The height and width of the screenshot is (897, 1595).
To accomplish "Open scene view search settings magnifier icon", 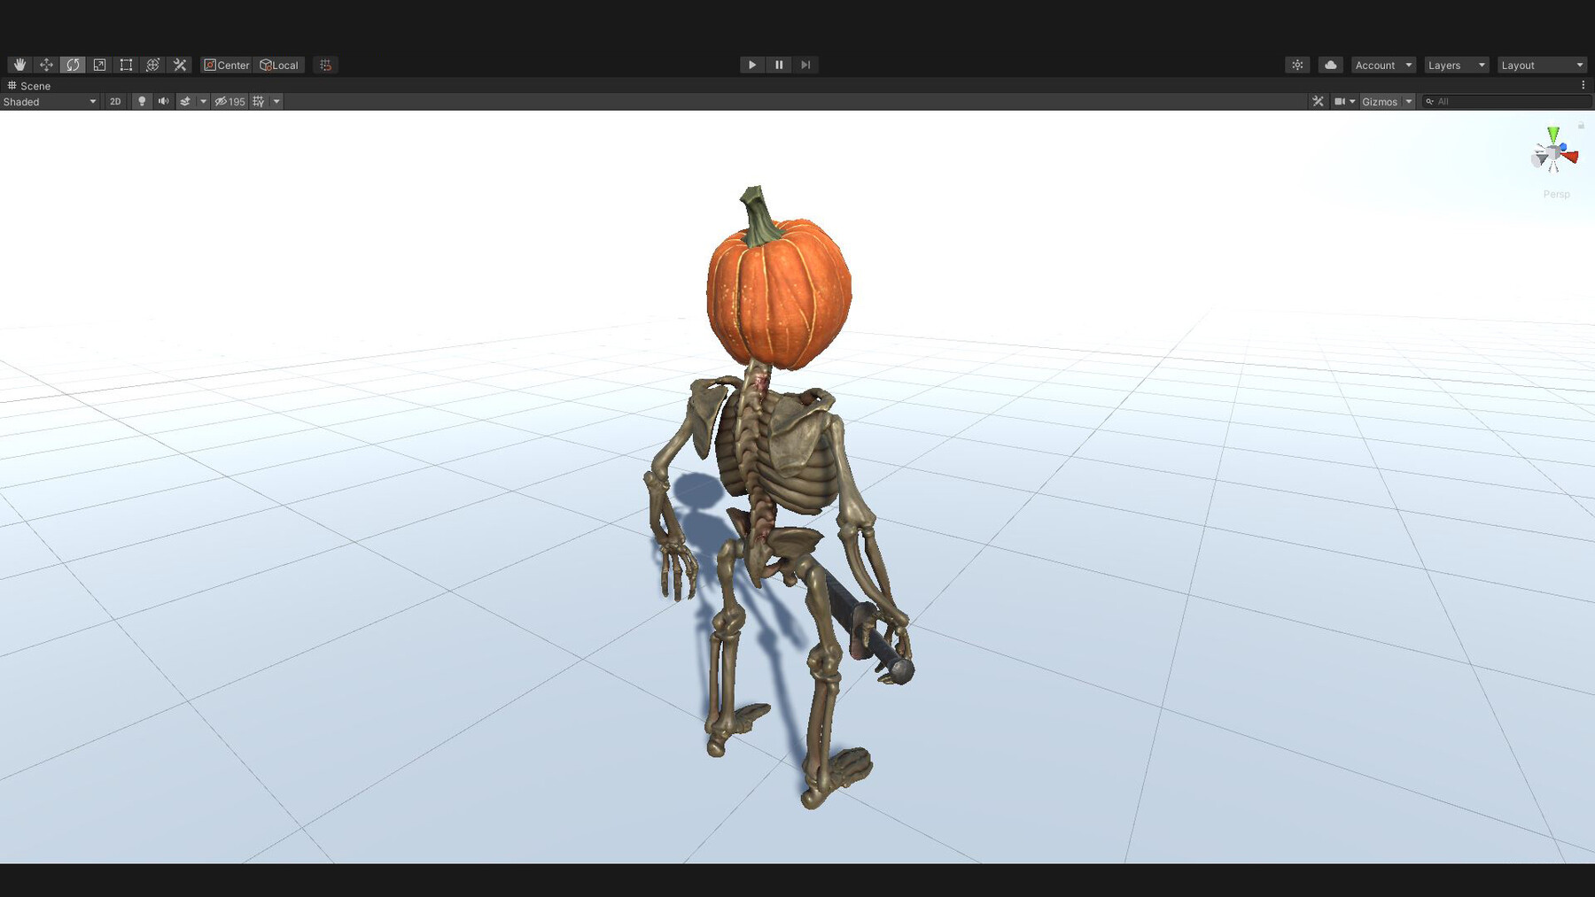I will tap(1430, 101).
